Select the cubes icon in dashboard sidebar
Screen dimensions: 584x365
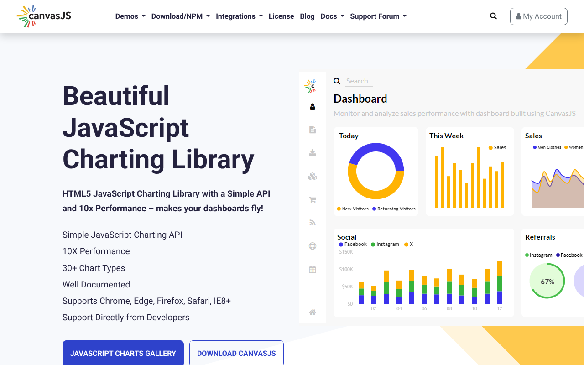313,177
